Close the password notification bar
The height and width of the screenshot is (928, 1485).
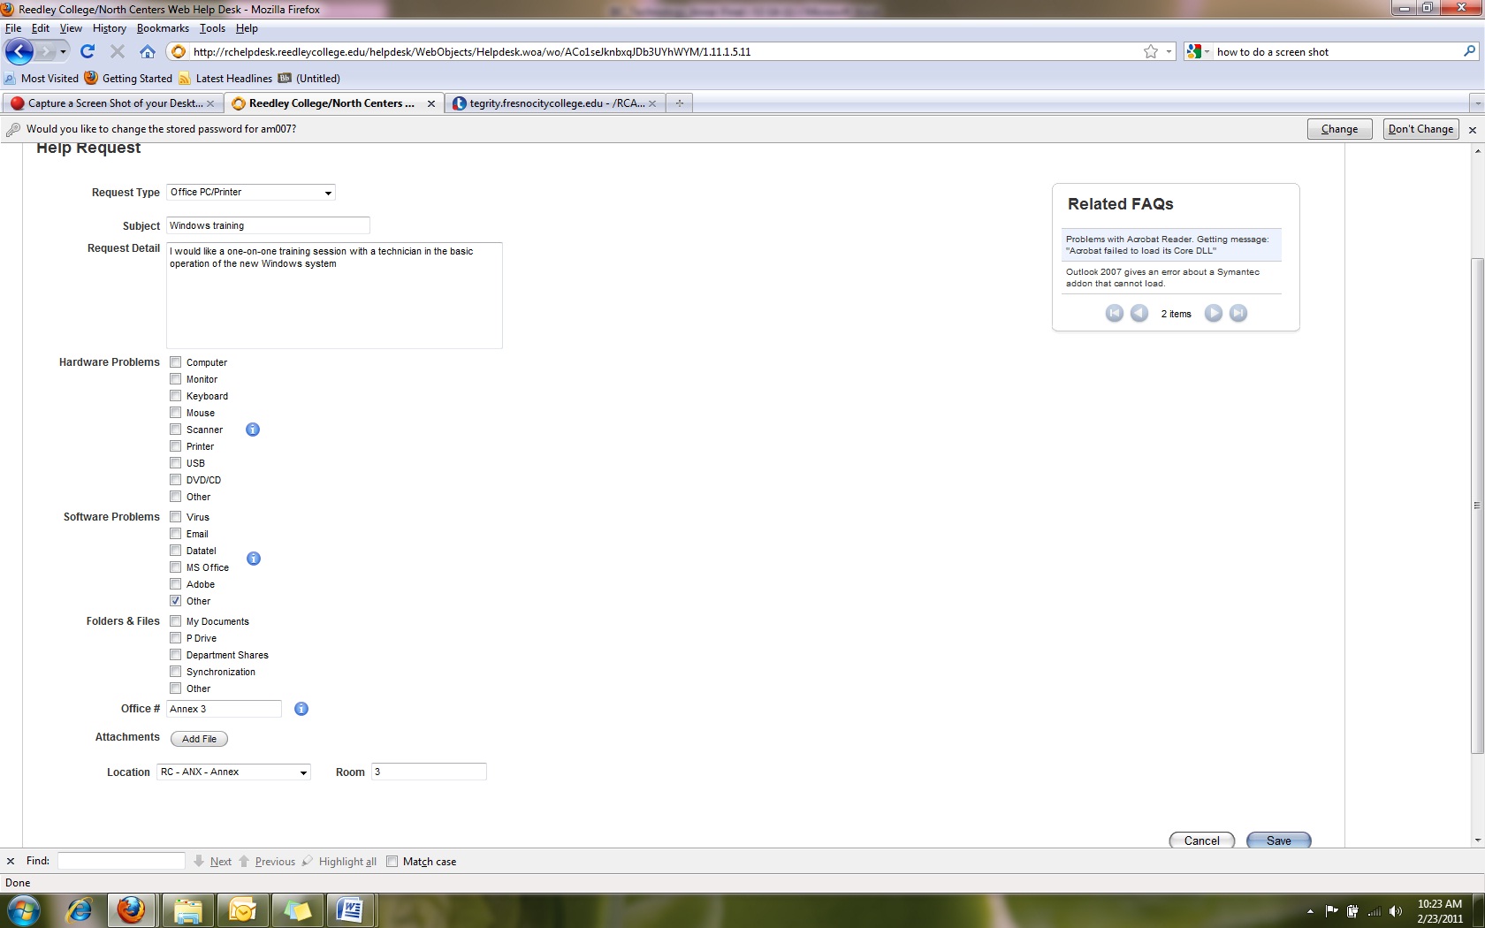tap(1472, 129)
